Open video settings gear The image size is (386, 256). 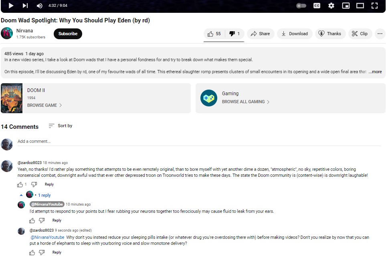point(331,6)
